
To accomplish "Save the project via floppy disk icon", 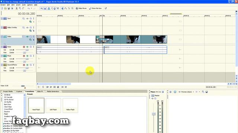I will point(9,8).
